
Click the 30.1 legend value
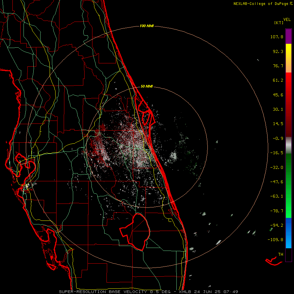278,109
